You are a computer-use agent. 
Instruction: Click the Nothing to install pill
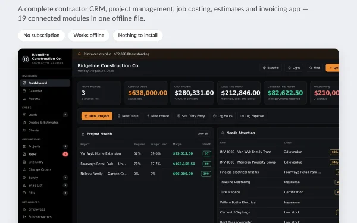point(138,36)
